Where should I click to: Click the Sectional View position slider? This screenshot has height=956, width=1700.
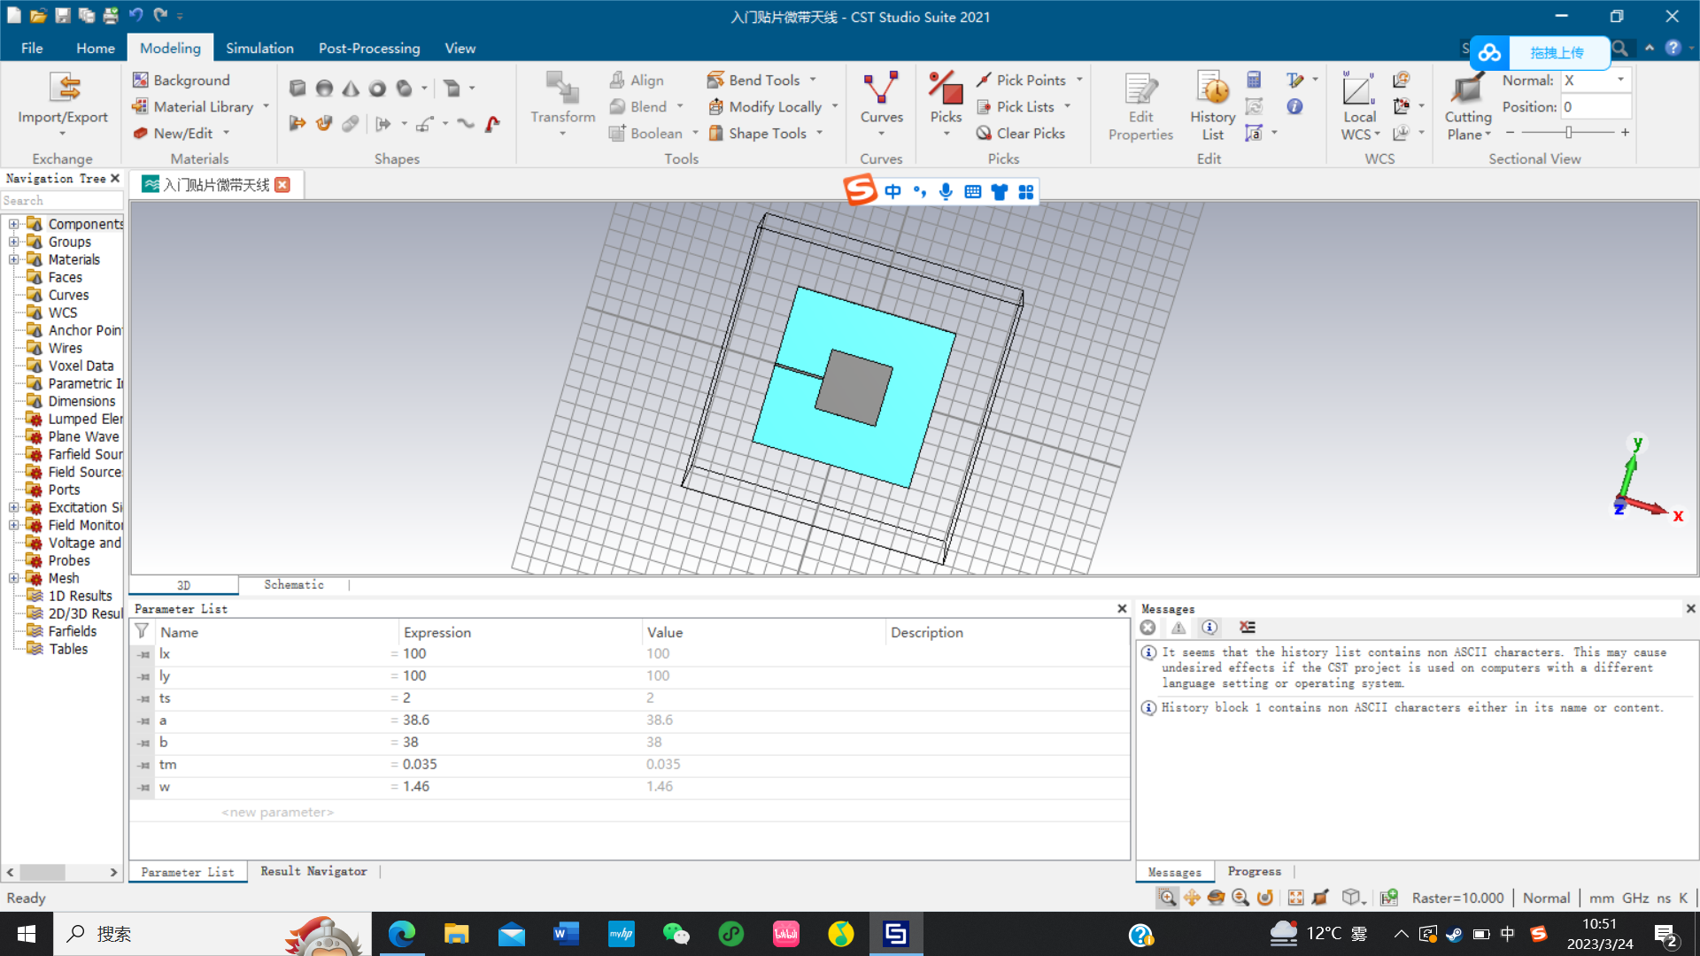[x=1568, y=132]
